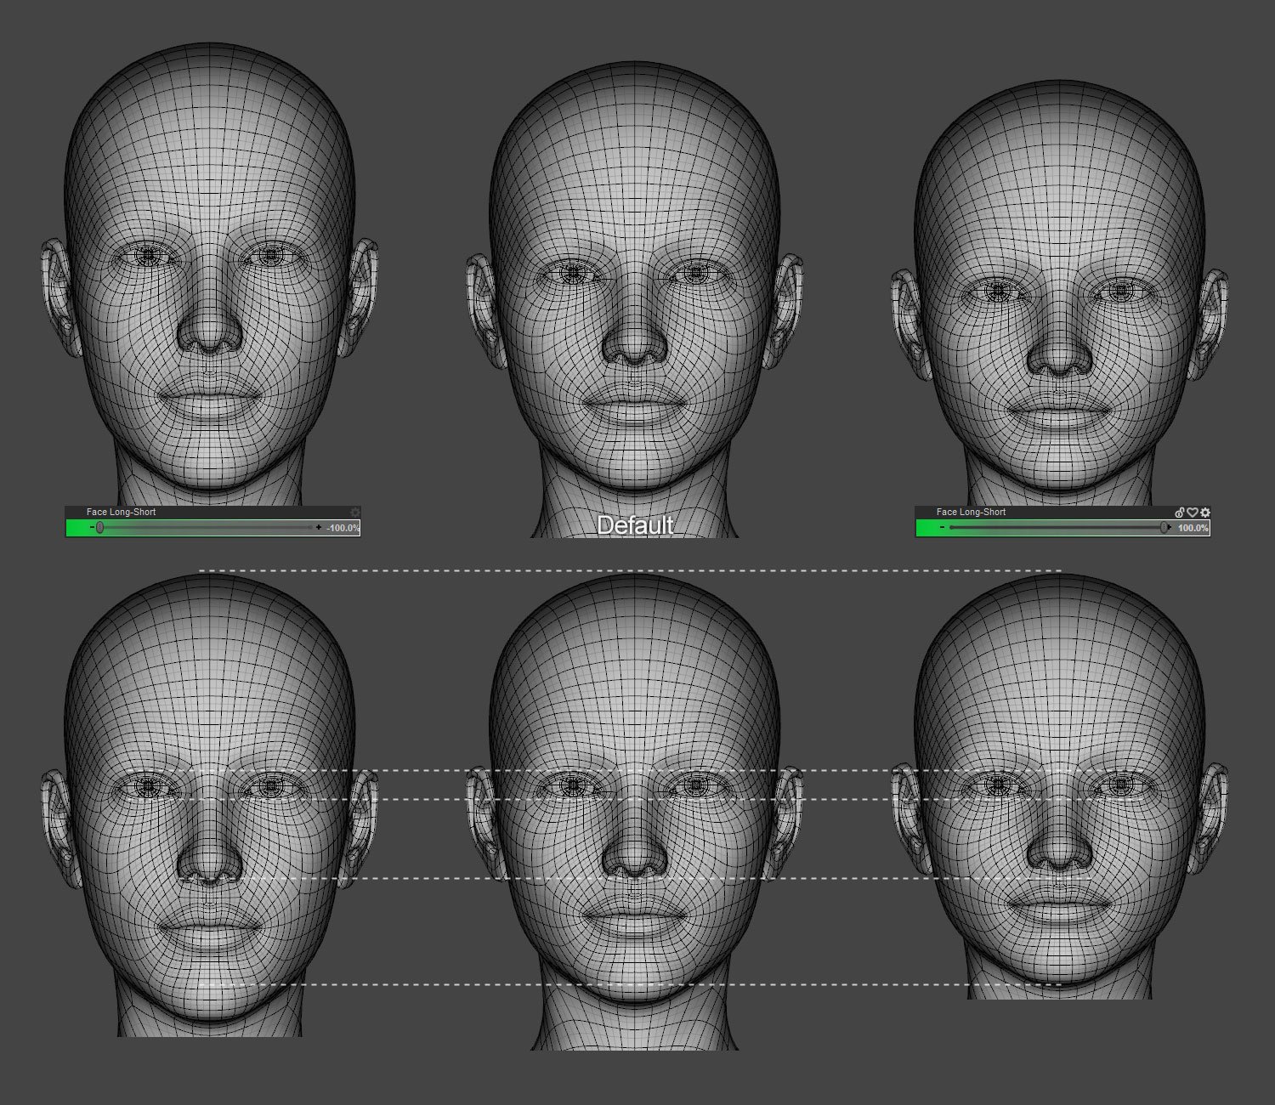Click the lock icon on the 100.0% slider
The image size is (1275, 1105).
tap(1180, 513)
